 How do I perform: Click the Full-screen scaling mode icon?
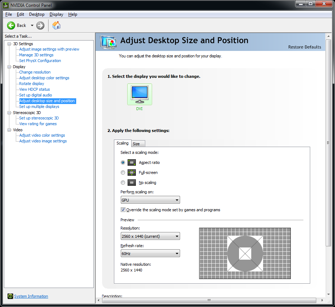[x=132, y=173]
